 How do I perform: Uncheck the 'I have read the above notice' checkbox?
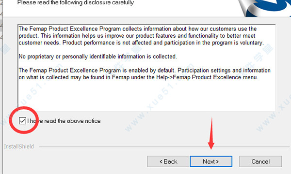[x=22, y=121]
